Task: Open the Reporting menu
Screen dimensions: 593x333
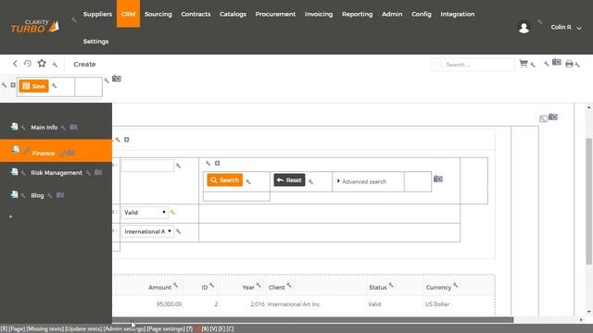Action: [x=357, y=14]
